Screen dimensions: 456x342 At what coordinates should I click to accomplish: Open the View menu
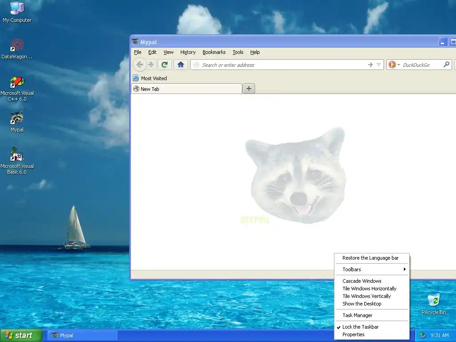click(x=168, y=52)
